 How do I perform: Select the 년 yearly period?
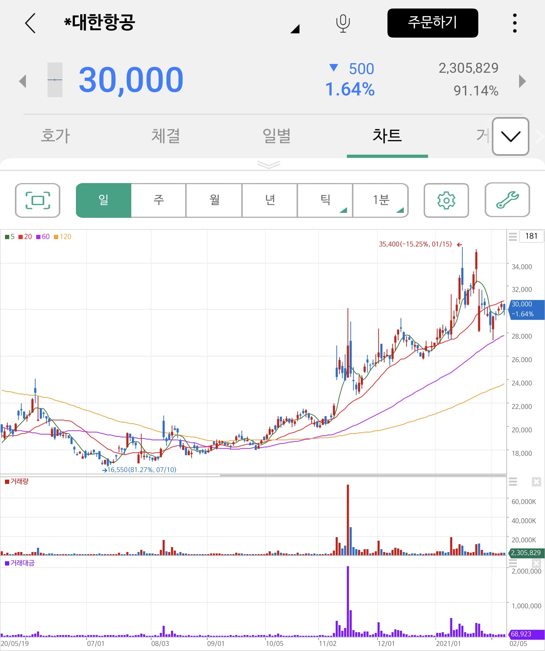[x=270, y=200]
